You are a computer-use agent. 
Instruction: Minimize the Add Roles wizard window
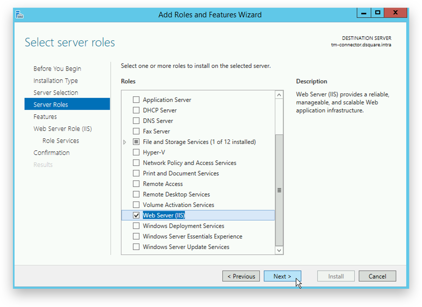(364, 13)
